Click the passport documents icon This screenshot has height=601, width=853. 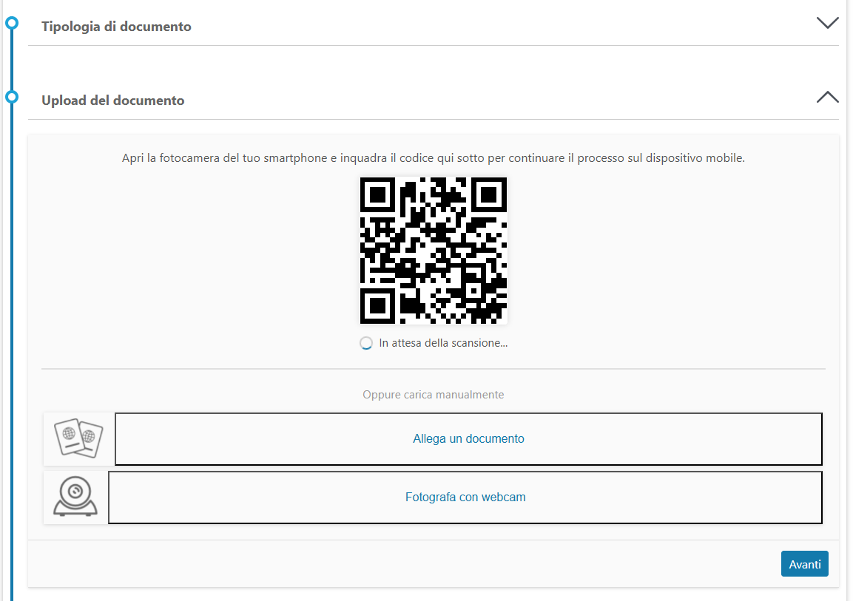79,438
